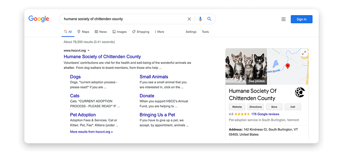
Task: Open the Tools options
Action: [205, 32]
